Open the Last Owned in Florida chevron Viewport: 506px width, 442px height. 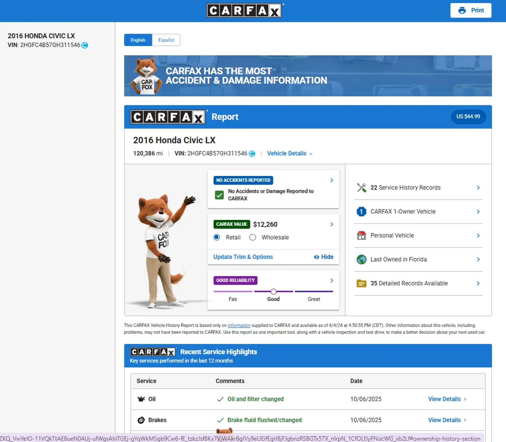[x=478, y=259]
